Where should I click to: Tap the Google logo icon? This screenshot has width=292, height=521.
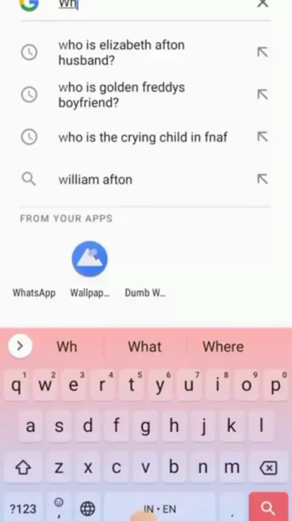coord(29,4)
